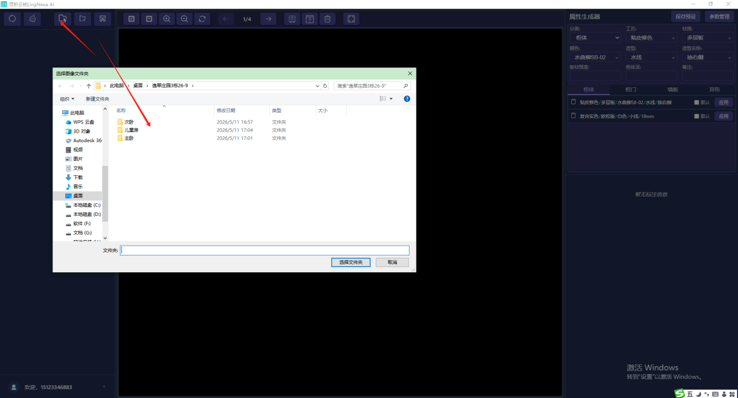Click the 备注 input field
This screenshot has height=398, width=738.
[x=708, y=76]
